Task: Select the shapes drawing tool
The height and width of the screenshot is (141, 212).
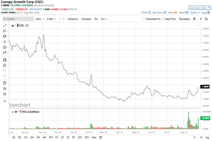Action: pyautogui.click(x=5, y=36)
